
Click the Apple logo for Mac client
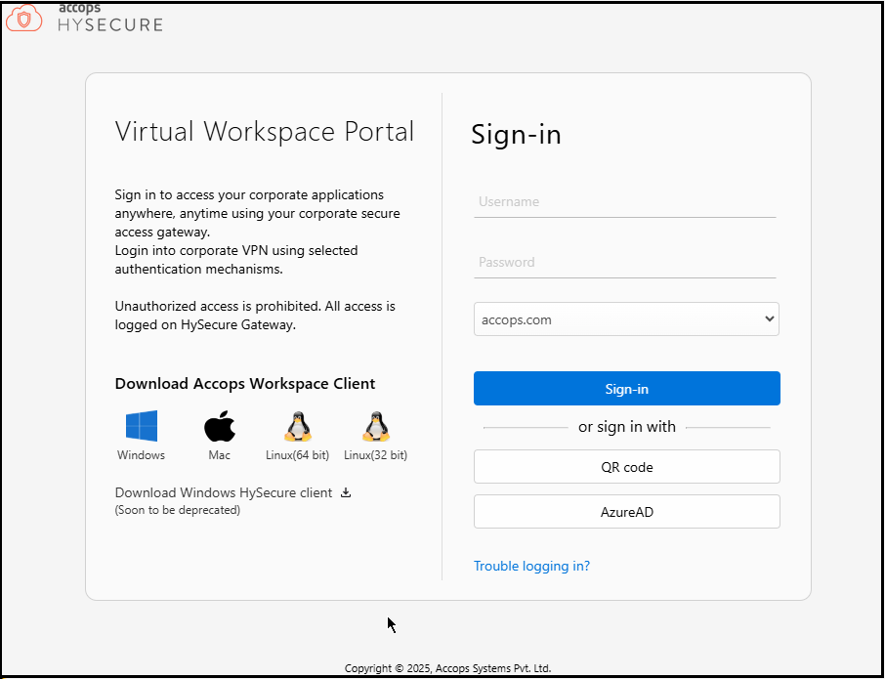220,426
